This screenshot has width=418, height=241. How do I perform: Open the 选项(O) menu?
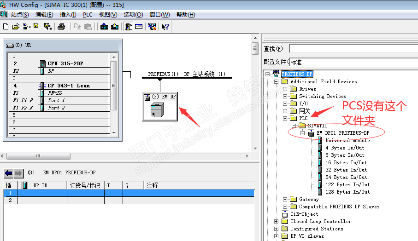tap(133, 15)
